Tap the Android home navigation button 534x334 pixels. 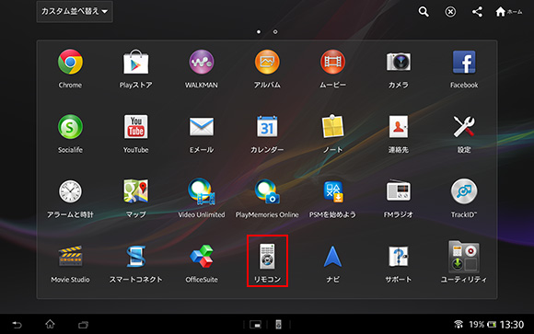pos(50,324)
